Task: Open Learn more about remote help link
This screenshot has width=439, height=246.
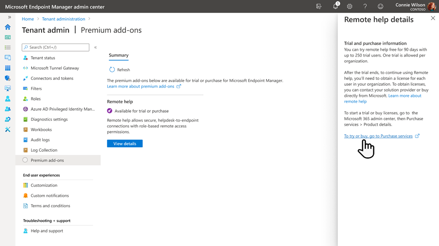Action: click(405, 96)
